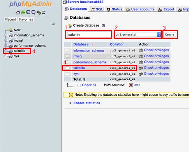Click mysql database icon in tree

click(x=11, y=40)
